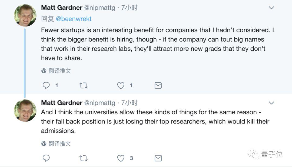Reply to the first Matt Gardner tweet
The image size is (292, 167).
coord(46,86)
